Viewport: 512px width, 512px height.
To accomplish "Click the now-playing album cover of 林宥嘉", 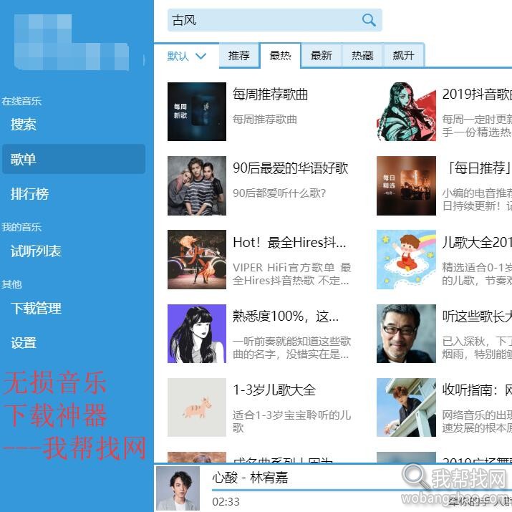I will (178, 488).
